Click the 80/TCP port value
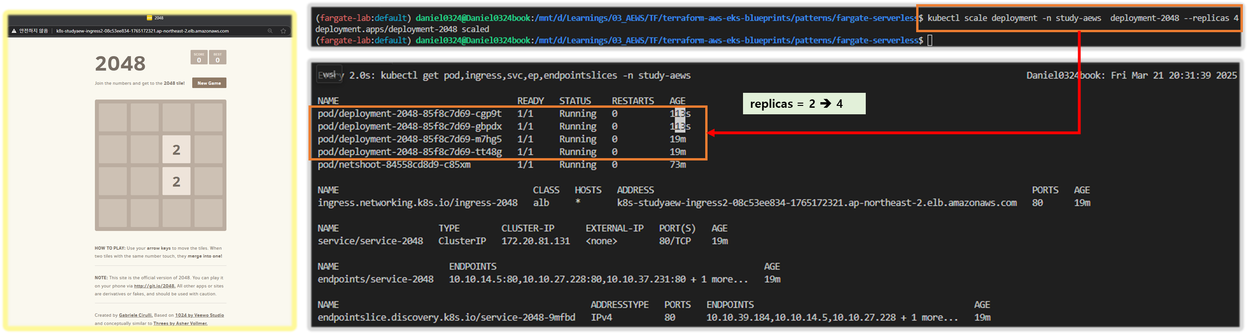This screenshot has height=334, width=1248. tap(674, 241)
